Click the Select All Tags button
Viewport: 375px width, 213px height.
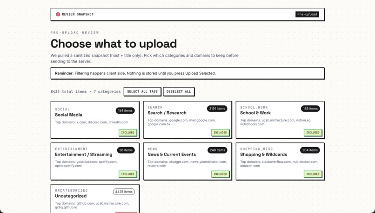click(x=142, y=91)
